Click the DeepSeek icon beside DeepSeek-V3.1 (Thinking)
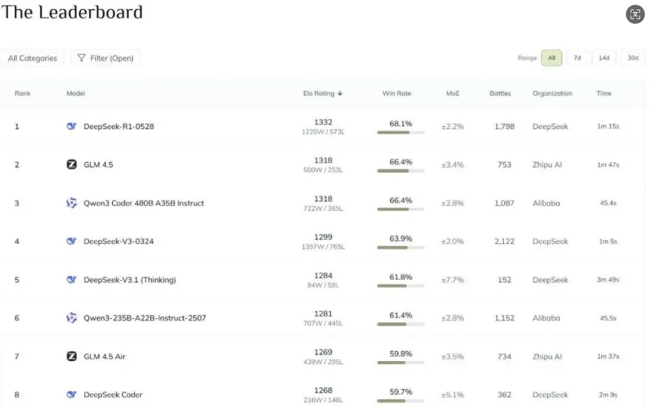651x408 pixels. pyautogui.click(x=71, y=279)
